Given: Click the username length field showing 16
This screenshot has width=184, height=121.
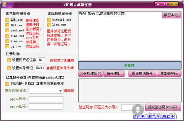Looking at the screenshot, I should [41, 60].
